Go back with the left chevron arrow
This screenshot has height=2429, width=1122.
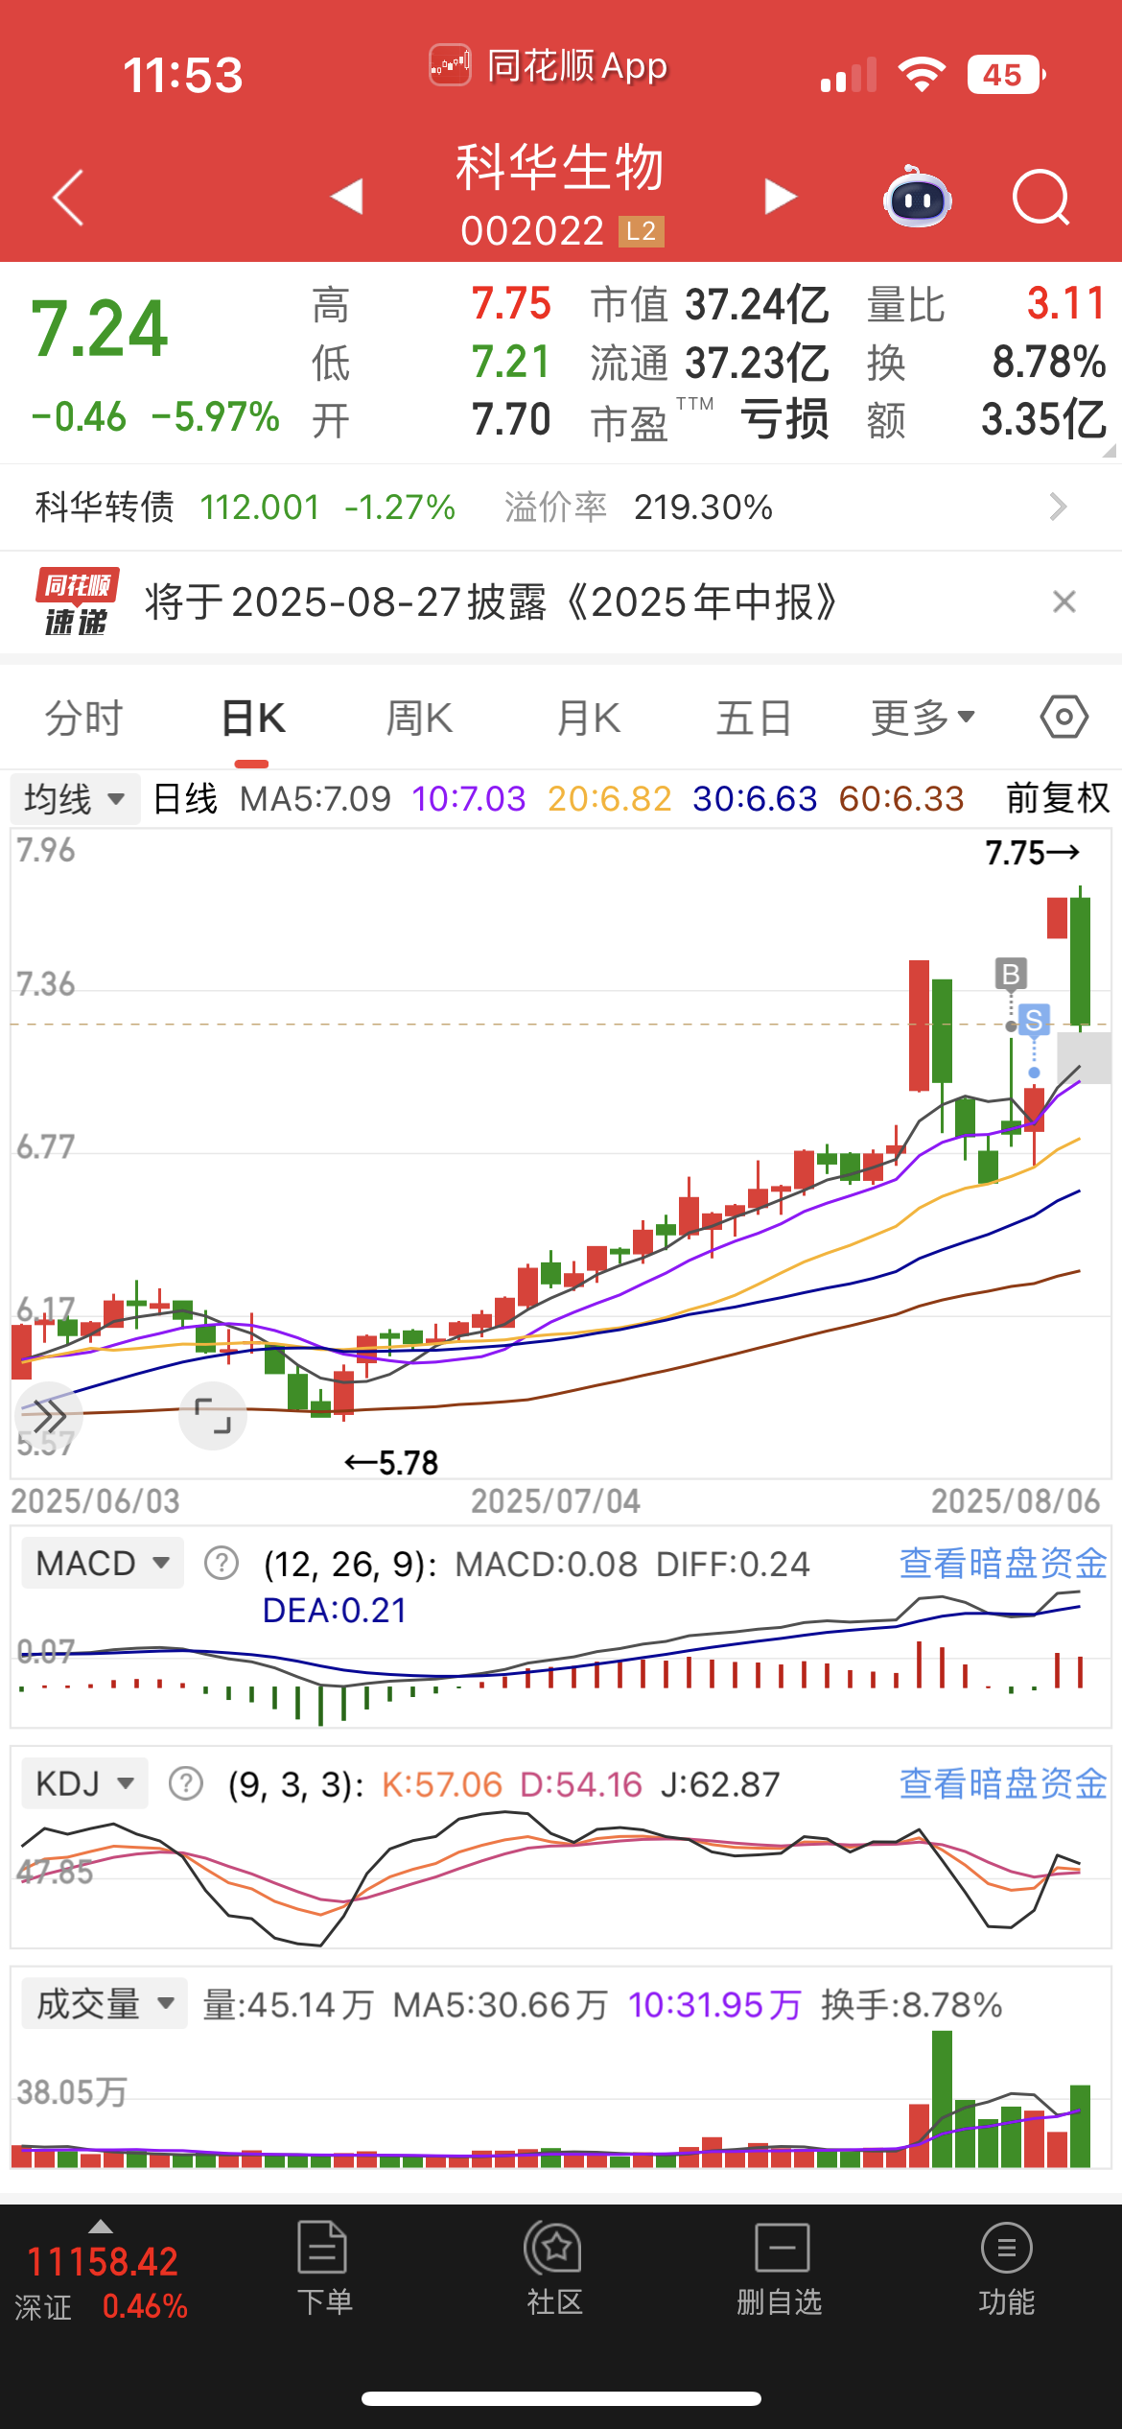coord(69,198)
